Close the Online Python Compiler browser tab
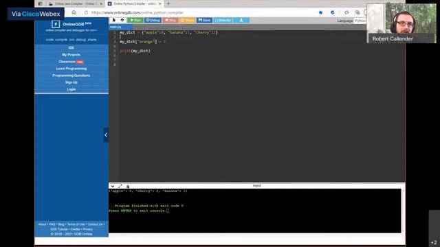The height and width of the screenshot is (247, 440). tap(160, 4)
